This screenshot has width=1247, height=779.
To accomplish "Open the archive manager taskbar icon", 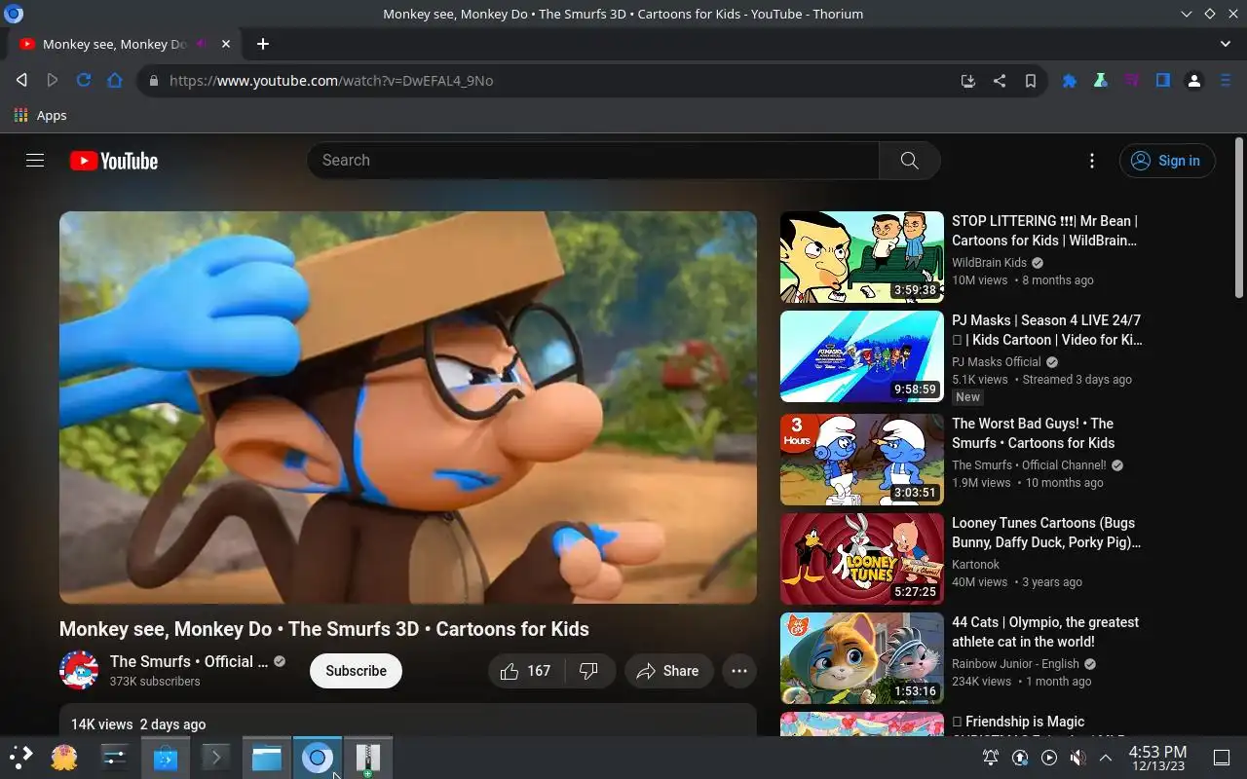I will (368, 758).
